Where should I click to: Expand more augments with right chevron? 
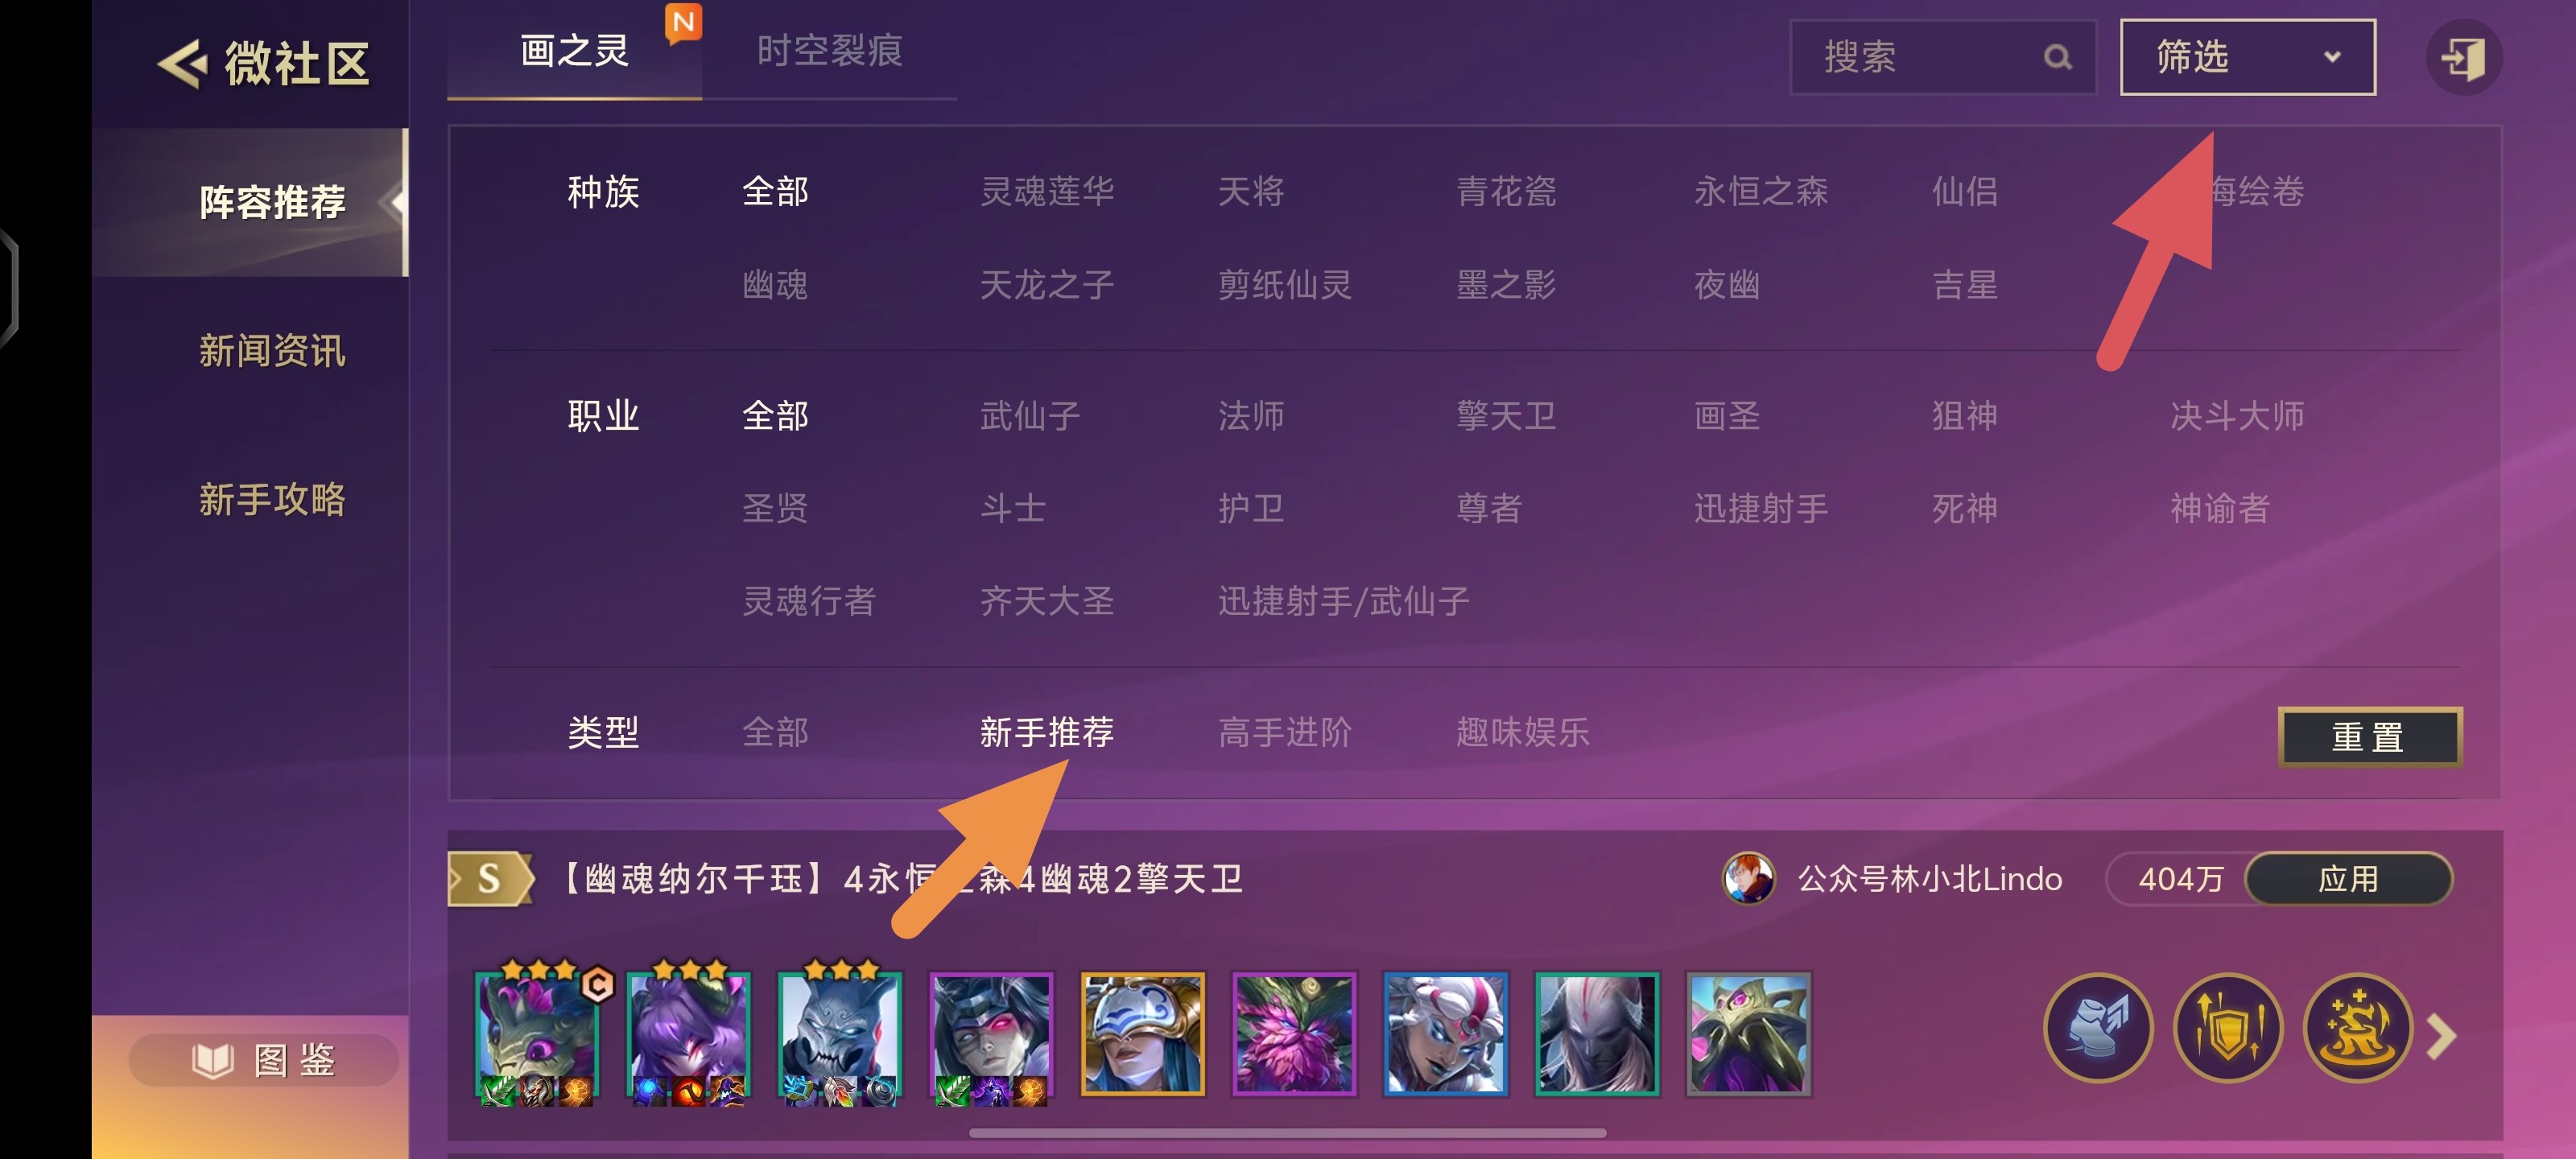click(x=2443, y=1036)
